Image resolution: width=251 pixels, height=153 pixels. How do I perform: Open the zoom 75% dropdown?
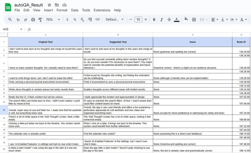[53, 20]
